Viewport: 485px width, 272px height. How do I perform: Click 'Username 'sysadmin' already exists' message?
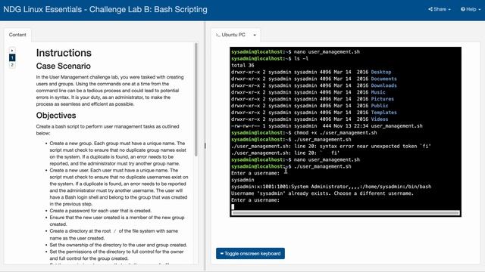(x=322, y=193)
